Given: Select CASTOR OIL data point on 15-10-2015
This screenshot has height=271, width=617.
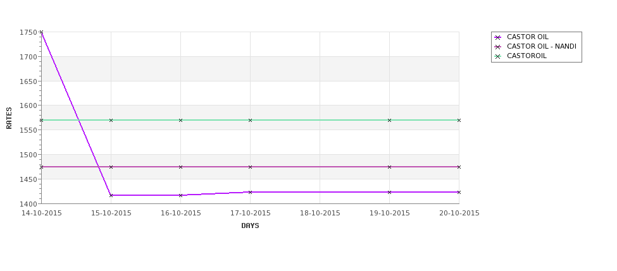Looking at the screenshot, I should [111, 195].
